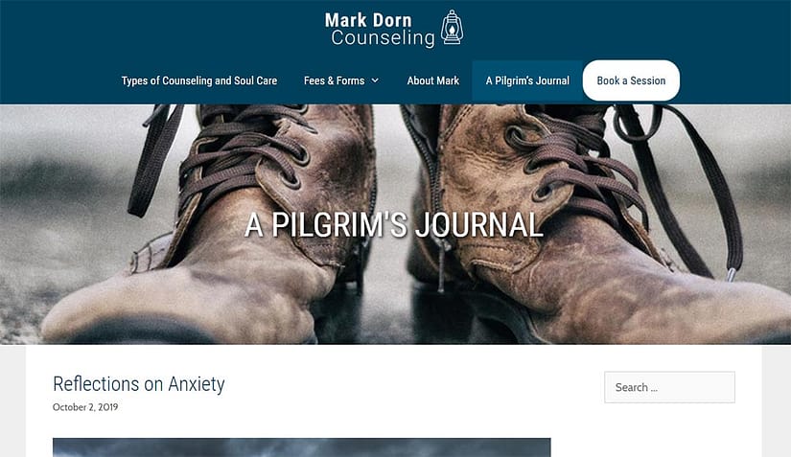Select A Pilgrim's Journal menu item
The height and width of the screenshot is (457, 791).
point(527,80)
